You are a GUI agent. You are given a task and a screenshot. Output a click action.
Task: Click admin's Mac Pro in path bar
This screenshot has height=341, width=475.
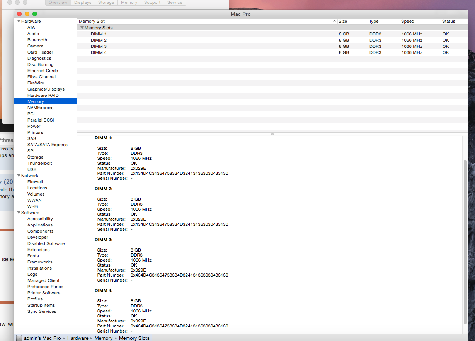click(42, 338)
